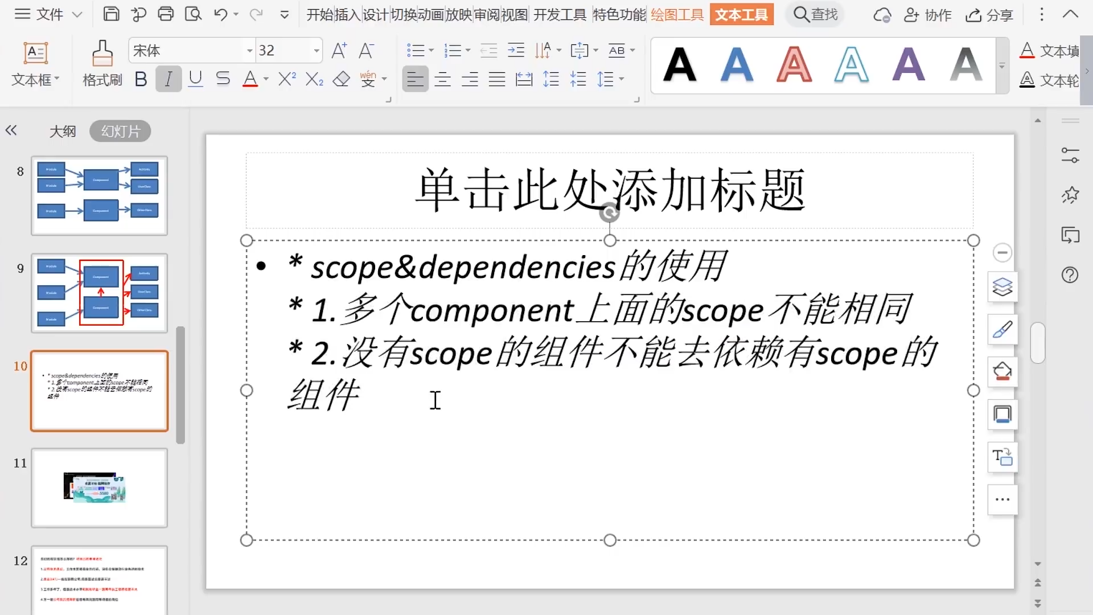Image resolution: width=1093 pixels, height=615 pixels.
Task: Click the increase font size icon
Action: click(x=339, y=51)
